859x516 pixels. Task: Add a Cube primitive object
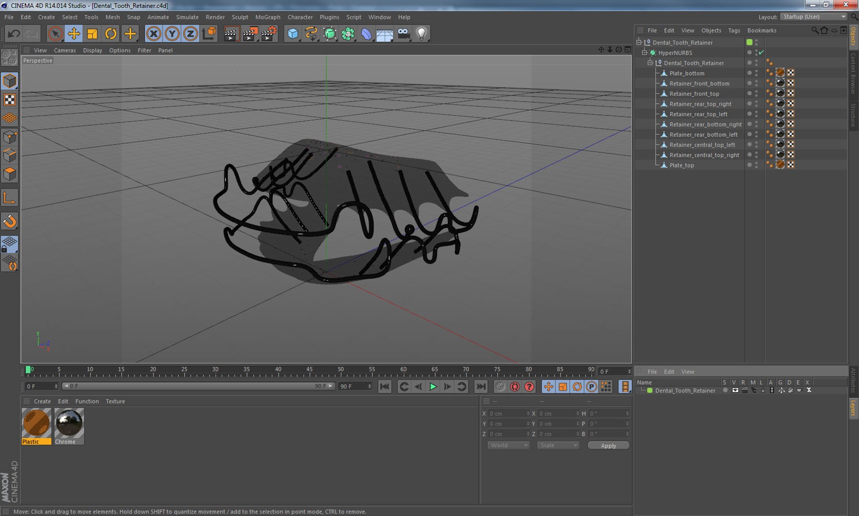pos(293,33)
